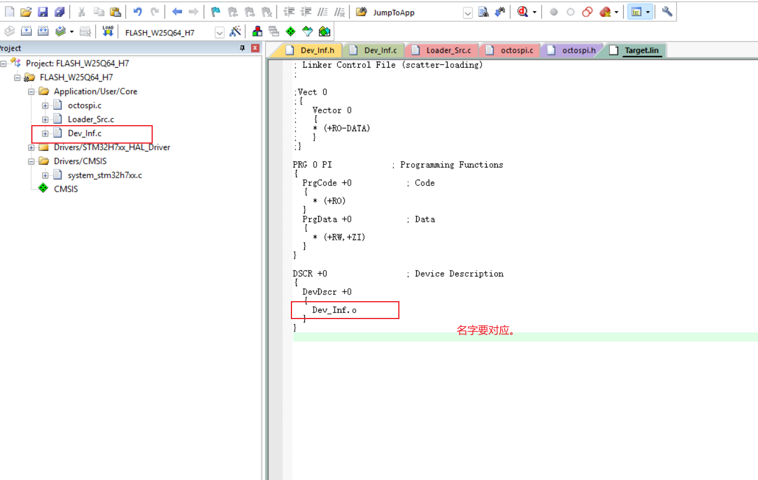Save the current file with the Save icon
This screenshot has height=480, width=758.
point(43,12)
